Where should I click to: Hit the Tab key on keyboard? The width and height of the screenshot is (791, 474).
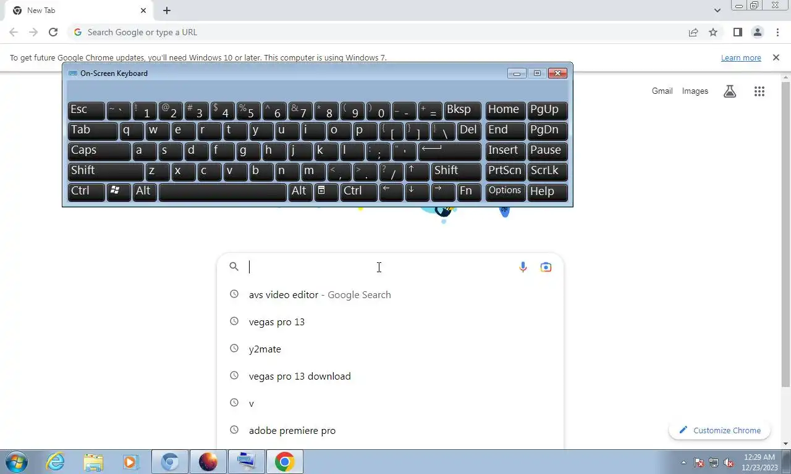click(93, 131)
